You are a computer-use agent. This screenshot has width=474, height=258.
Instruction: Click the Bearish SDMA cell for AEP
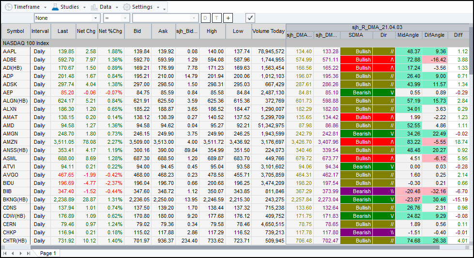(356, 92)
